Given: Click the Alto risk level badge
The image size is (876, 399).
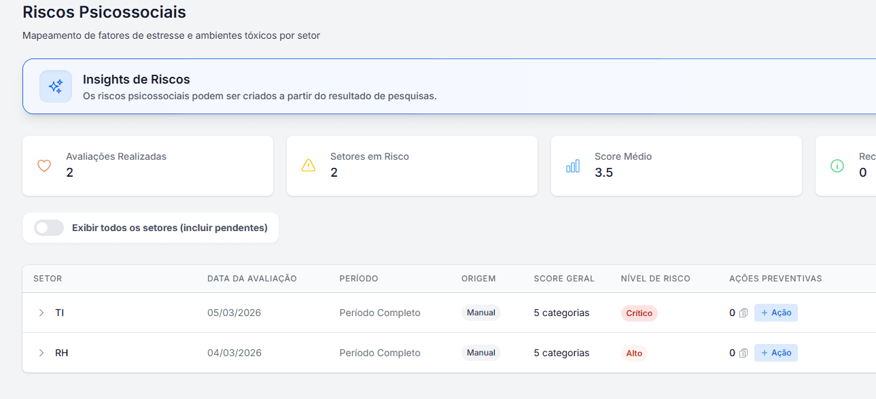Looking at the screenshot, I should pos(633,353).
